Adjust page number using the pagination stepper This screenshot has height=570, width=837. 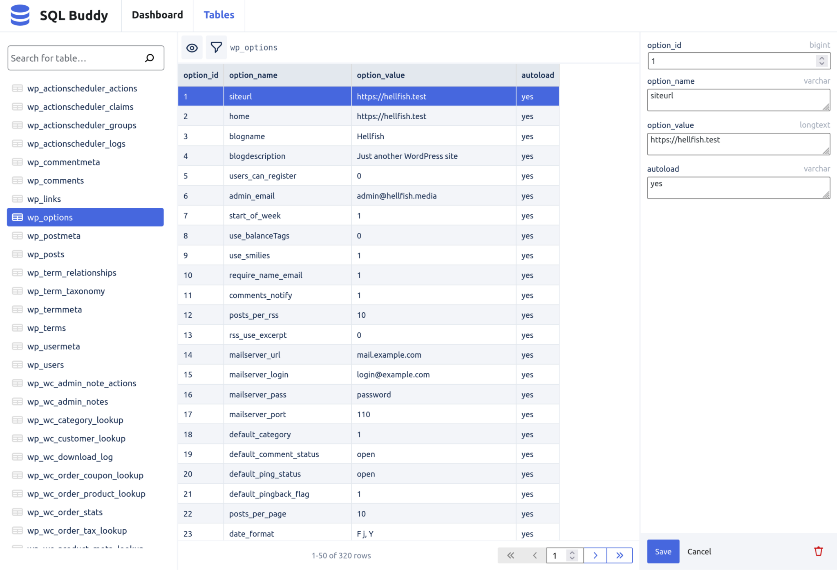tap(572, 555)
